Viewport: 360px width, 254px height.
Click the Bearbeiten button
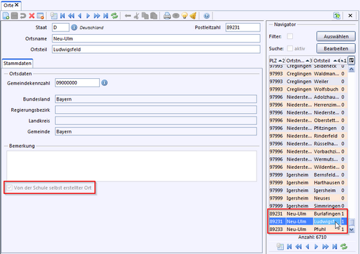[x=336, y=49]
